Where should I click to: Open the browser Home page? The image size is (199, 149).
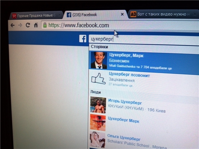pos(36,25)
